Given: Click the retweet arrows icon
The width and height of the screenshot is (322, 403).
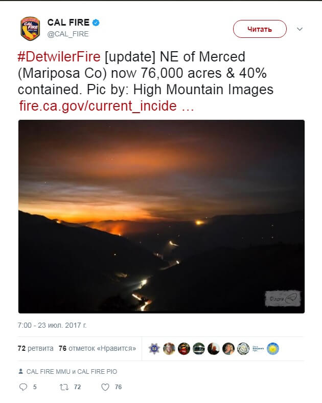Looking at the screenshot, I should [x=64, y=387].
